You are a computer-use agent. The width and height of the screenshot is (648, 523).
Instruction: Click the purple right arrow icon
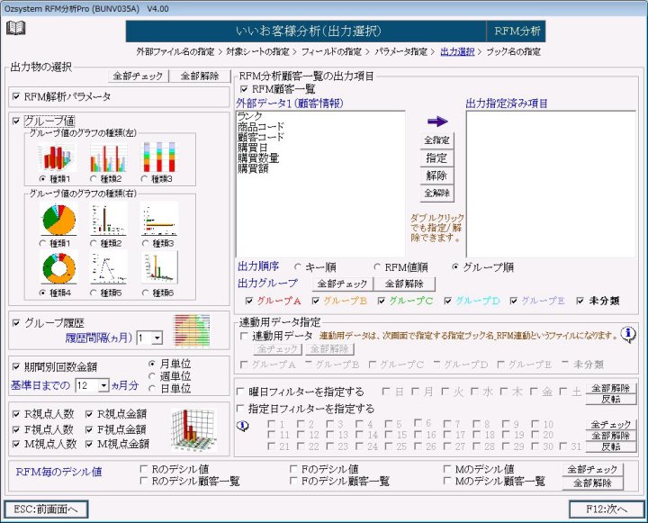436,121
